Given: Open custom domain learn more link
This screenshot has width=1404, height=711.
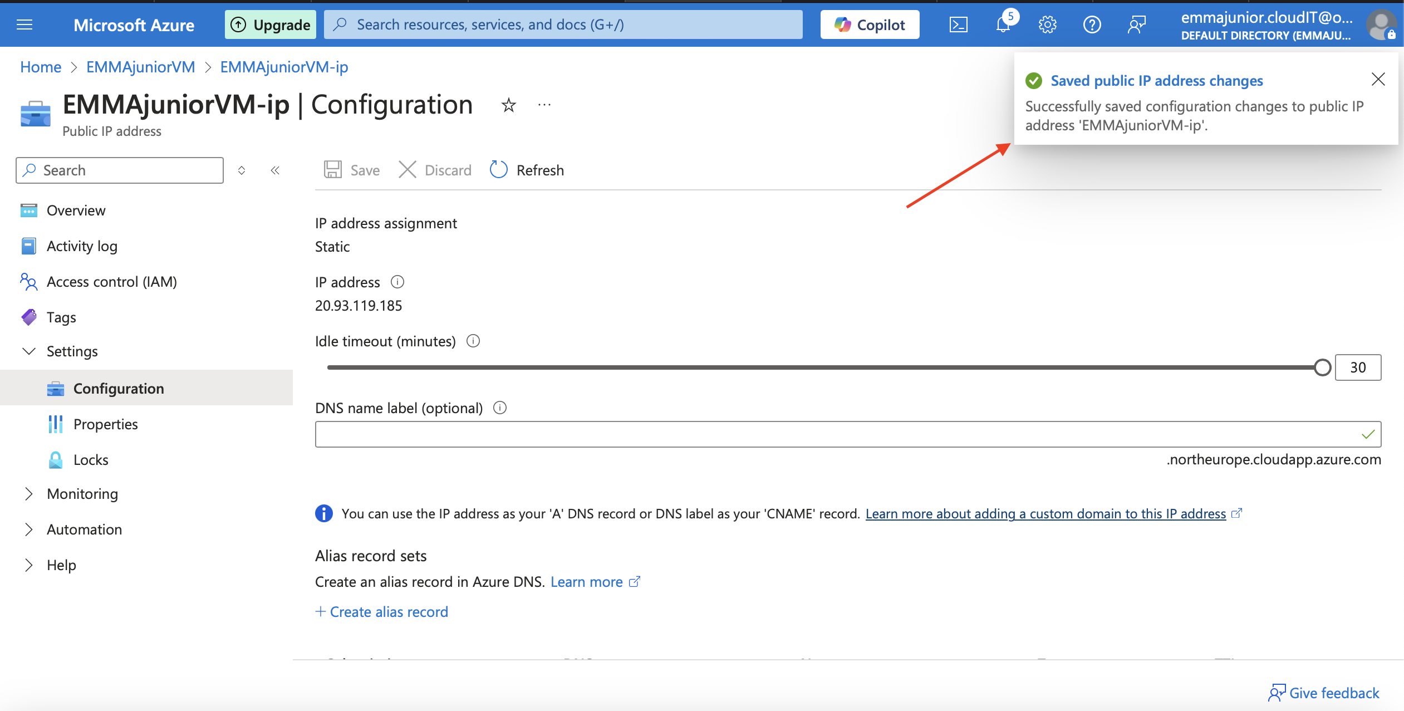Looking at the screenshot, I should [x=1046, y=513].
